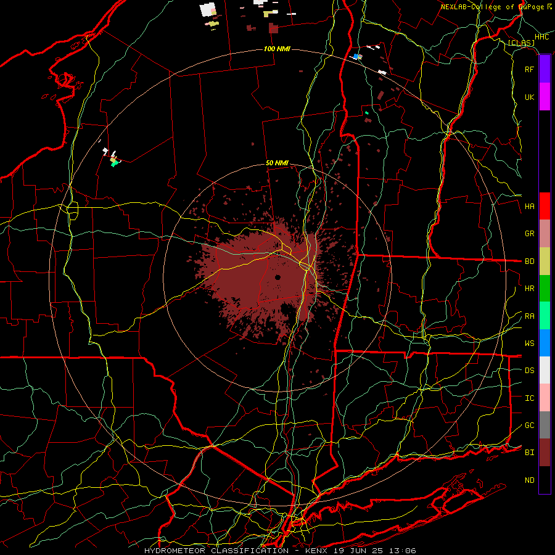Click the IC legend label
555x555 pixels.
click(530, 398)
